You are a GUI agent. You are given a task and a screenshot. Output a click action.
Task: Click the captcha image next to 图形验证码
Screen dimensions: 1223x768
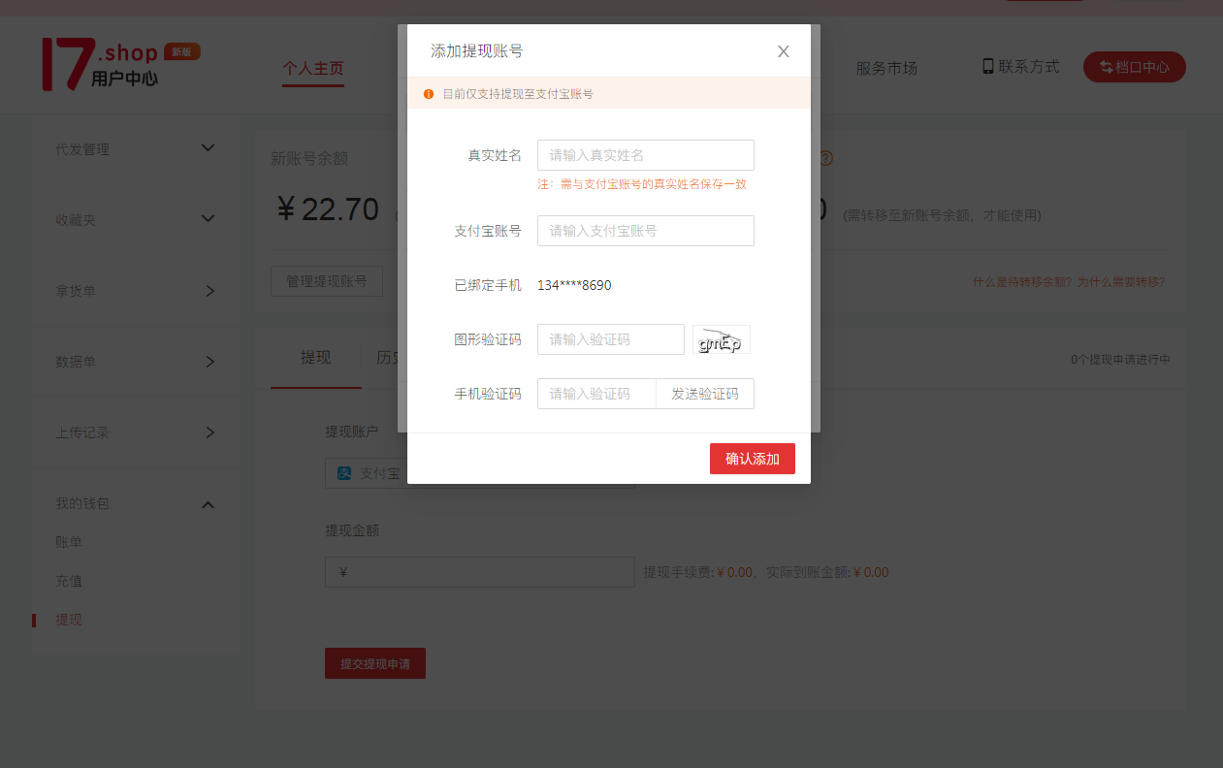[x=721, y=339]
